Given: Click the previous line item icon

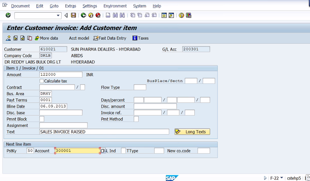Looking at the screenshot, I should click(15, 38).
